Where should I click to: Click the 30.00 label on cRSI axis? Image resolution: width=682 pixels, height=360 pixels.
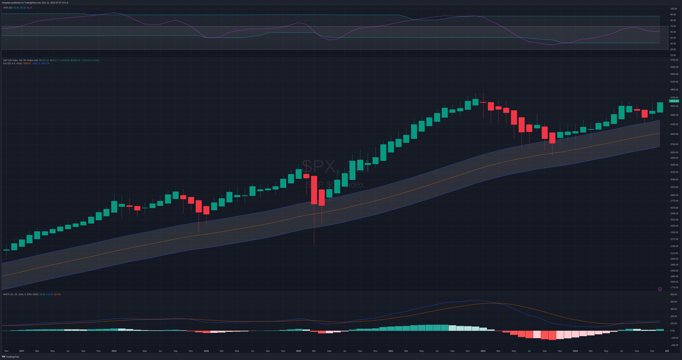pyautogui.click(x=673, y=49)
